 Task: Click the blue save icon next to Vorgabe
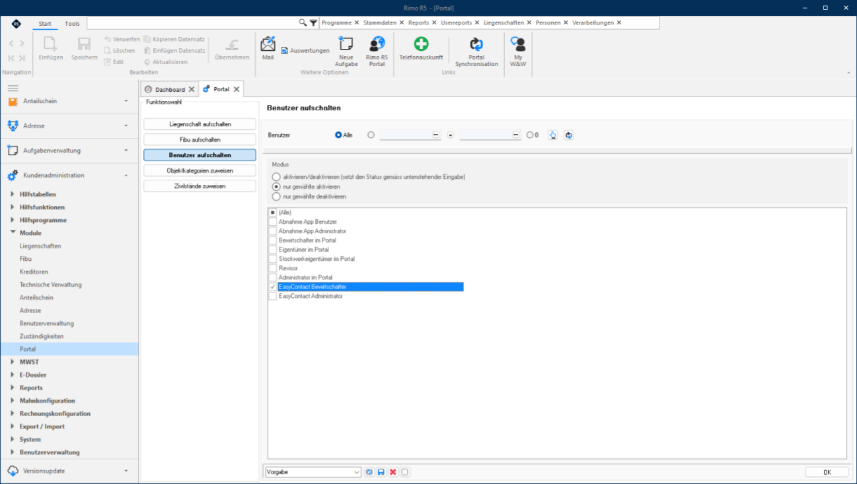pos(381,472)
